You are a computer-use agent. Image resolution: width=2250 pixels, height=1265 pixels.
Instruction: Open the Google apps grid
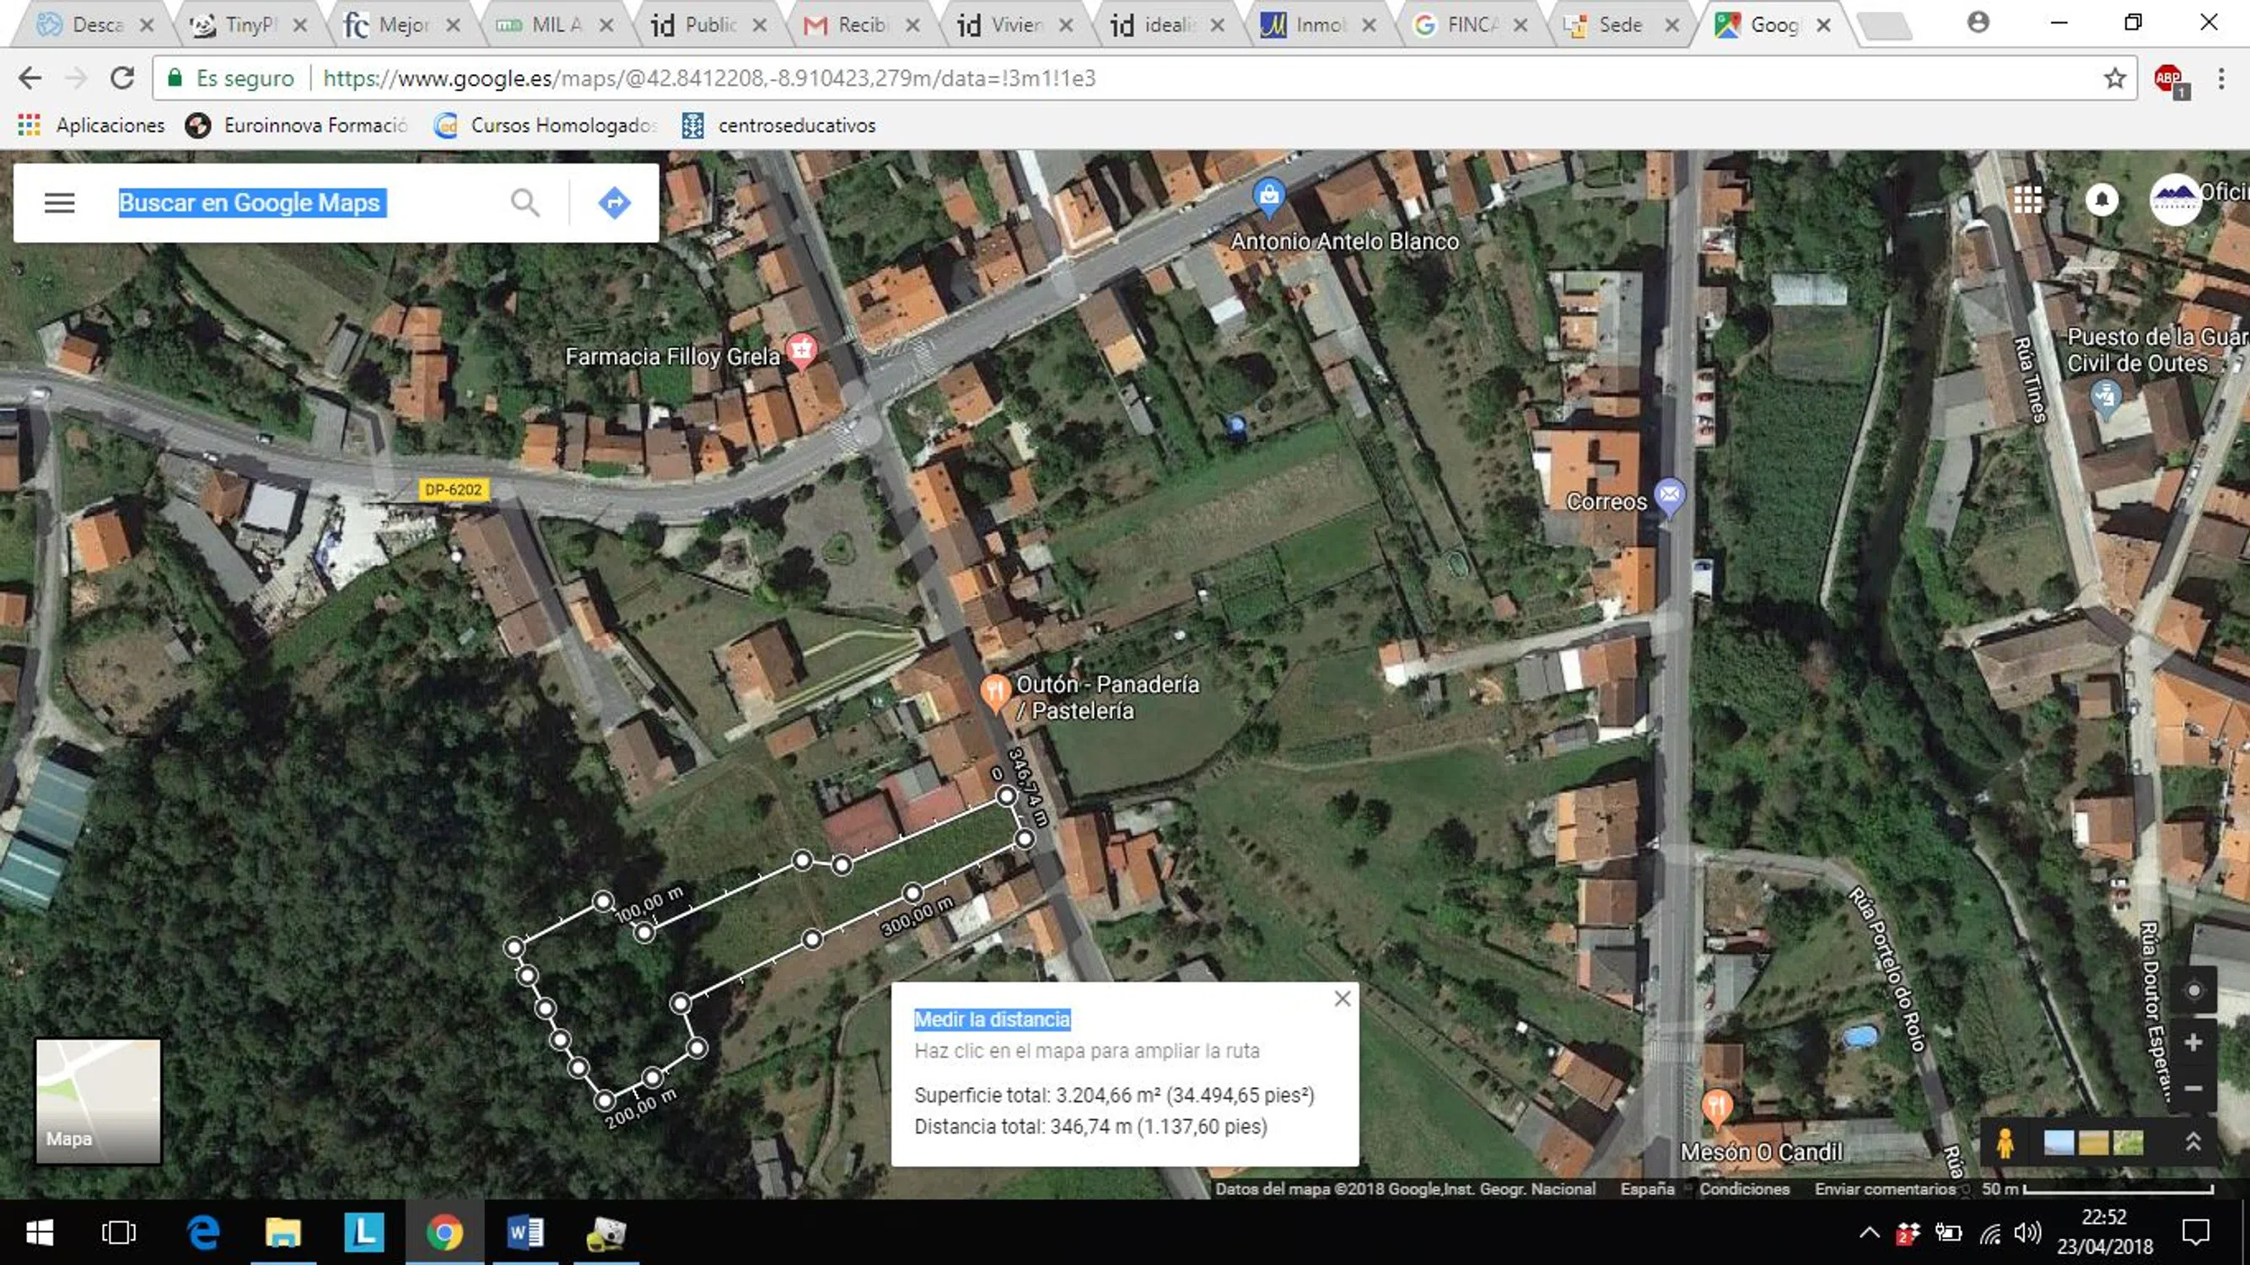(x=2027, y=200)
